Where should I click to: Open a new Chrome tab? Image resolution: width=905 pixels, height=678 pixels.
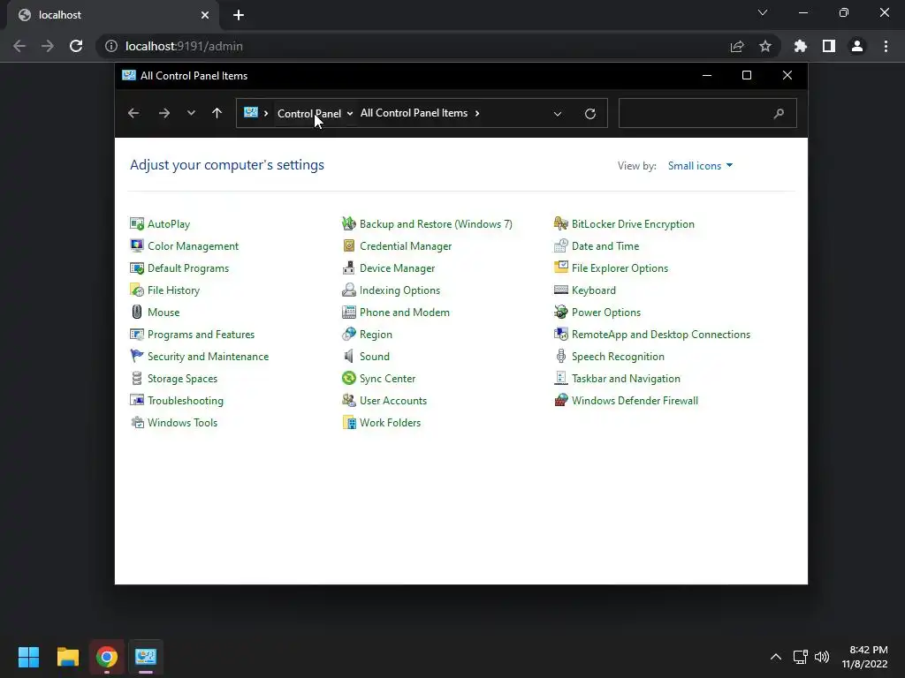(x=239, y=15)
